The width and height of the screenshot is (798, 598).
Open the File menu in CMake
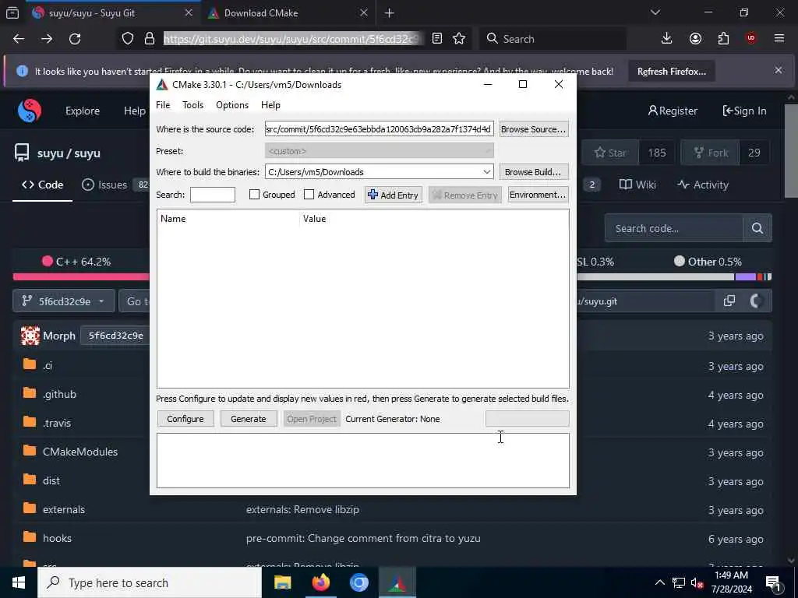(163, 105)
